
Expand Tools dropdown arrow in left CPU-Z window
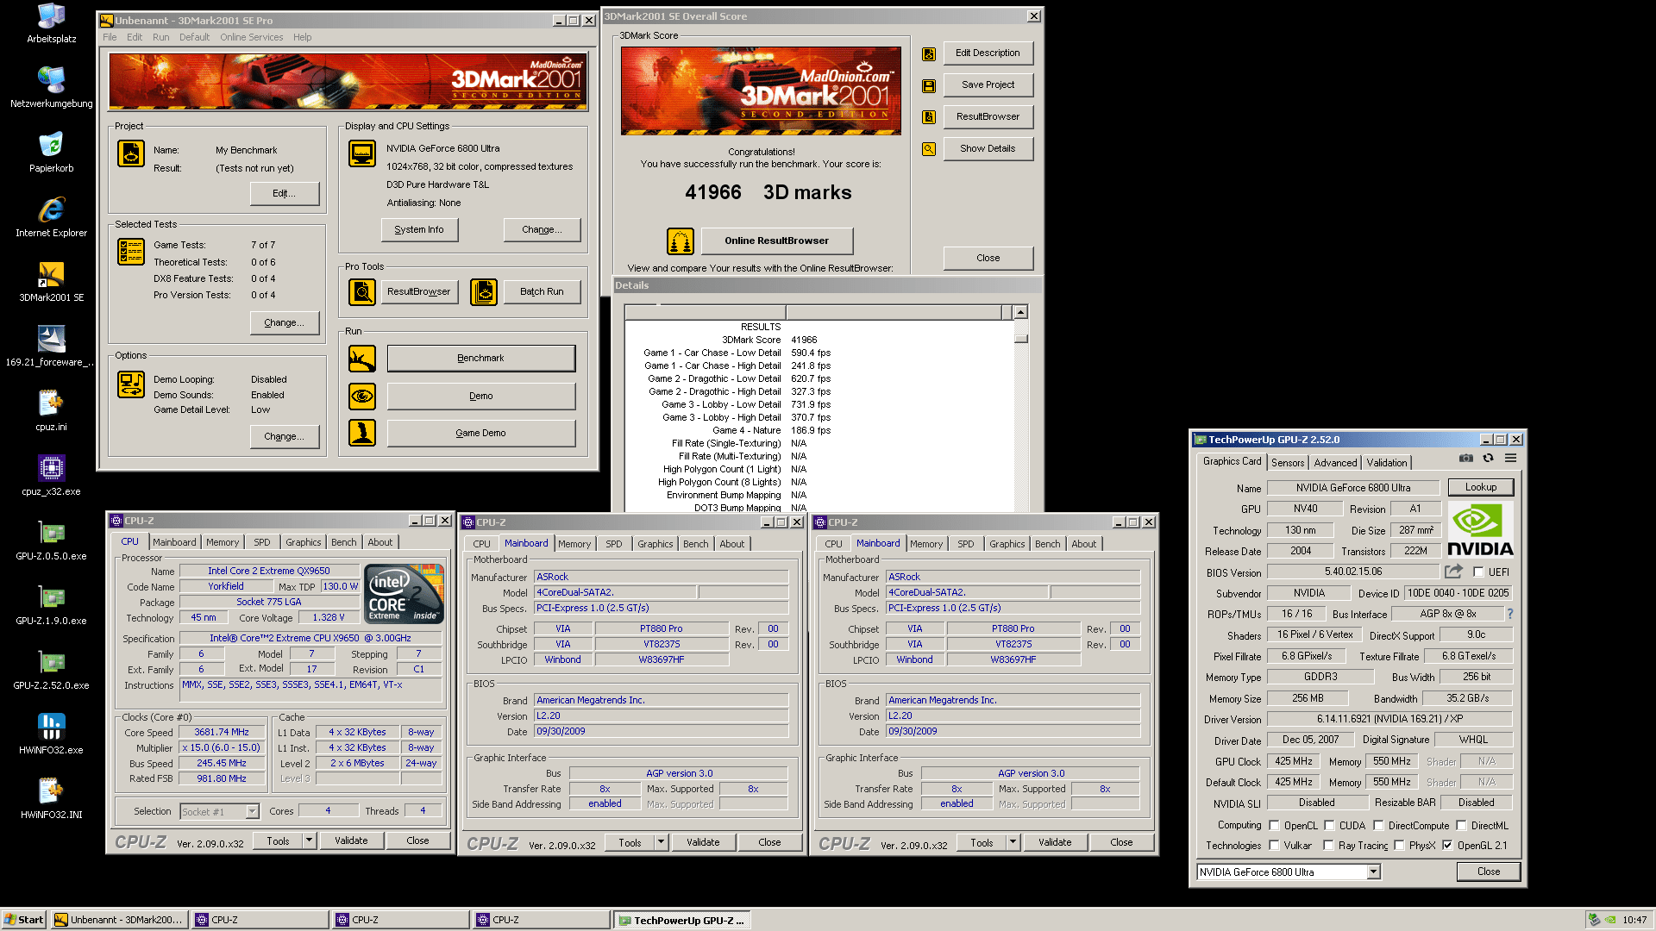309,840
